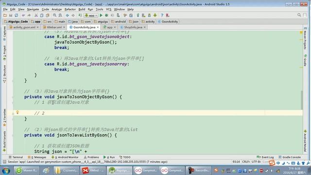Click the Search Everywhere magnifier icon
This screenshot has height=175, width=311.
[299, 15]
